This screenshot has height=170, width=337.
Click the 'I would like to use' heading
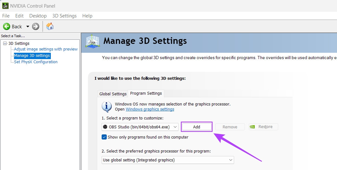[x=140, y=78]
